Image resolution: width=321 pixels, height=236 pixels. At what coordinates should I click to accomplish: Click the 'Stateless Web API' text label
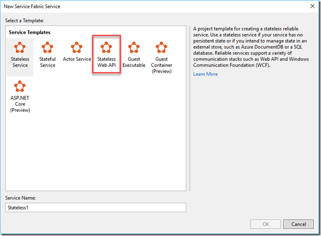click(x=106, y=62)
